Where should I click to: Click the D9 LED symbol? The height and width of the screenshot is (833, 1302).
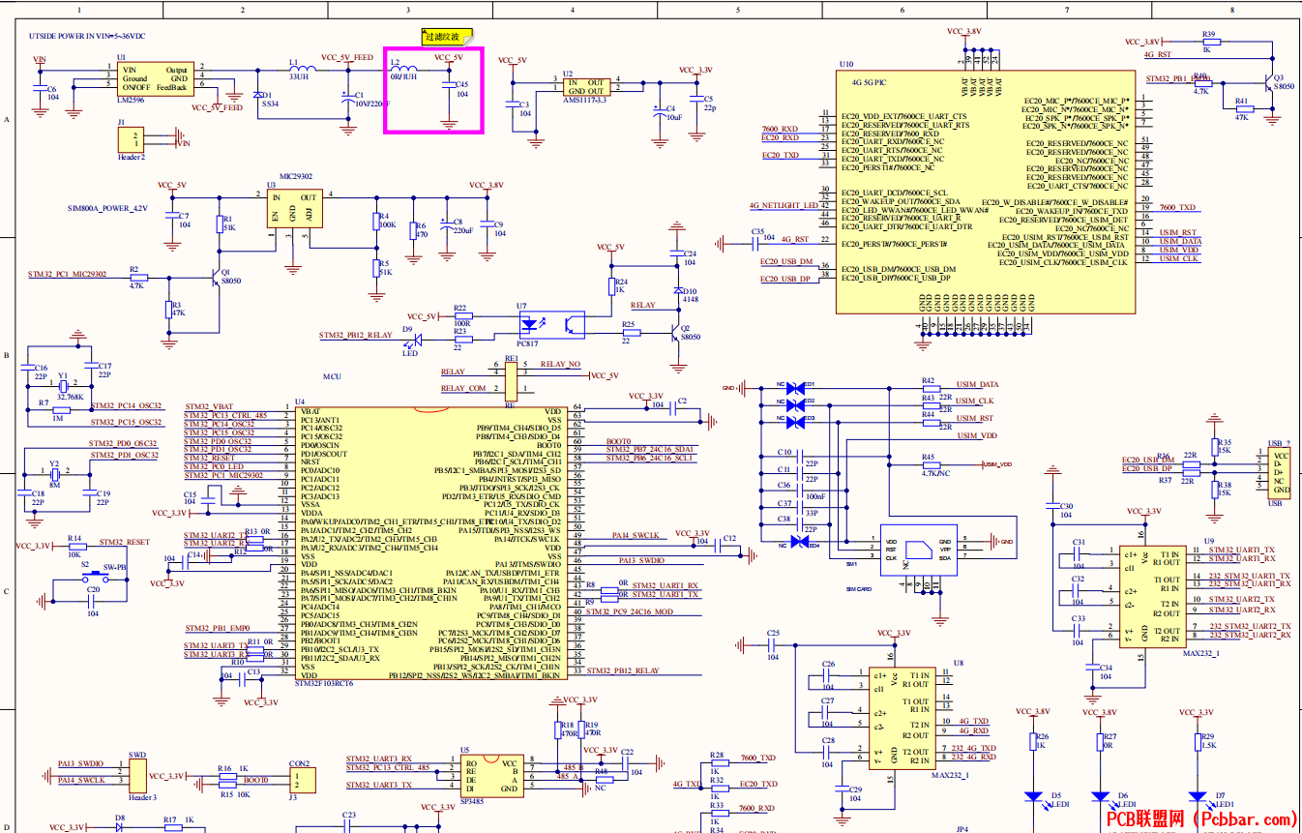coord(418,339)
